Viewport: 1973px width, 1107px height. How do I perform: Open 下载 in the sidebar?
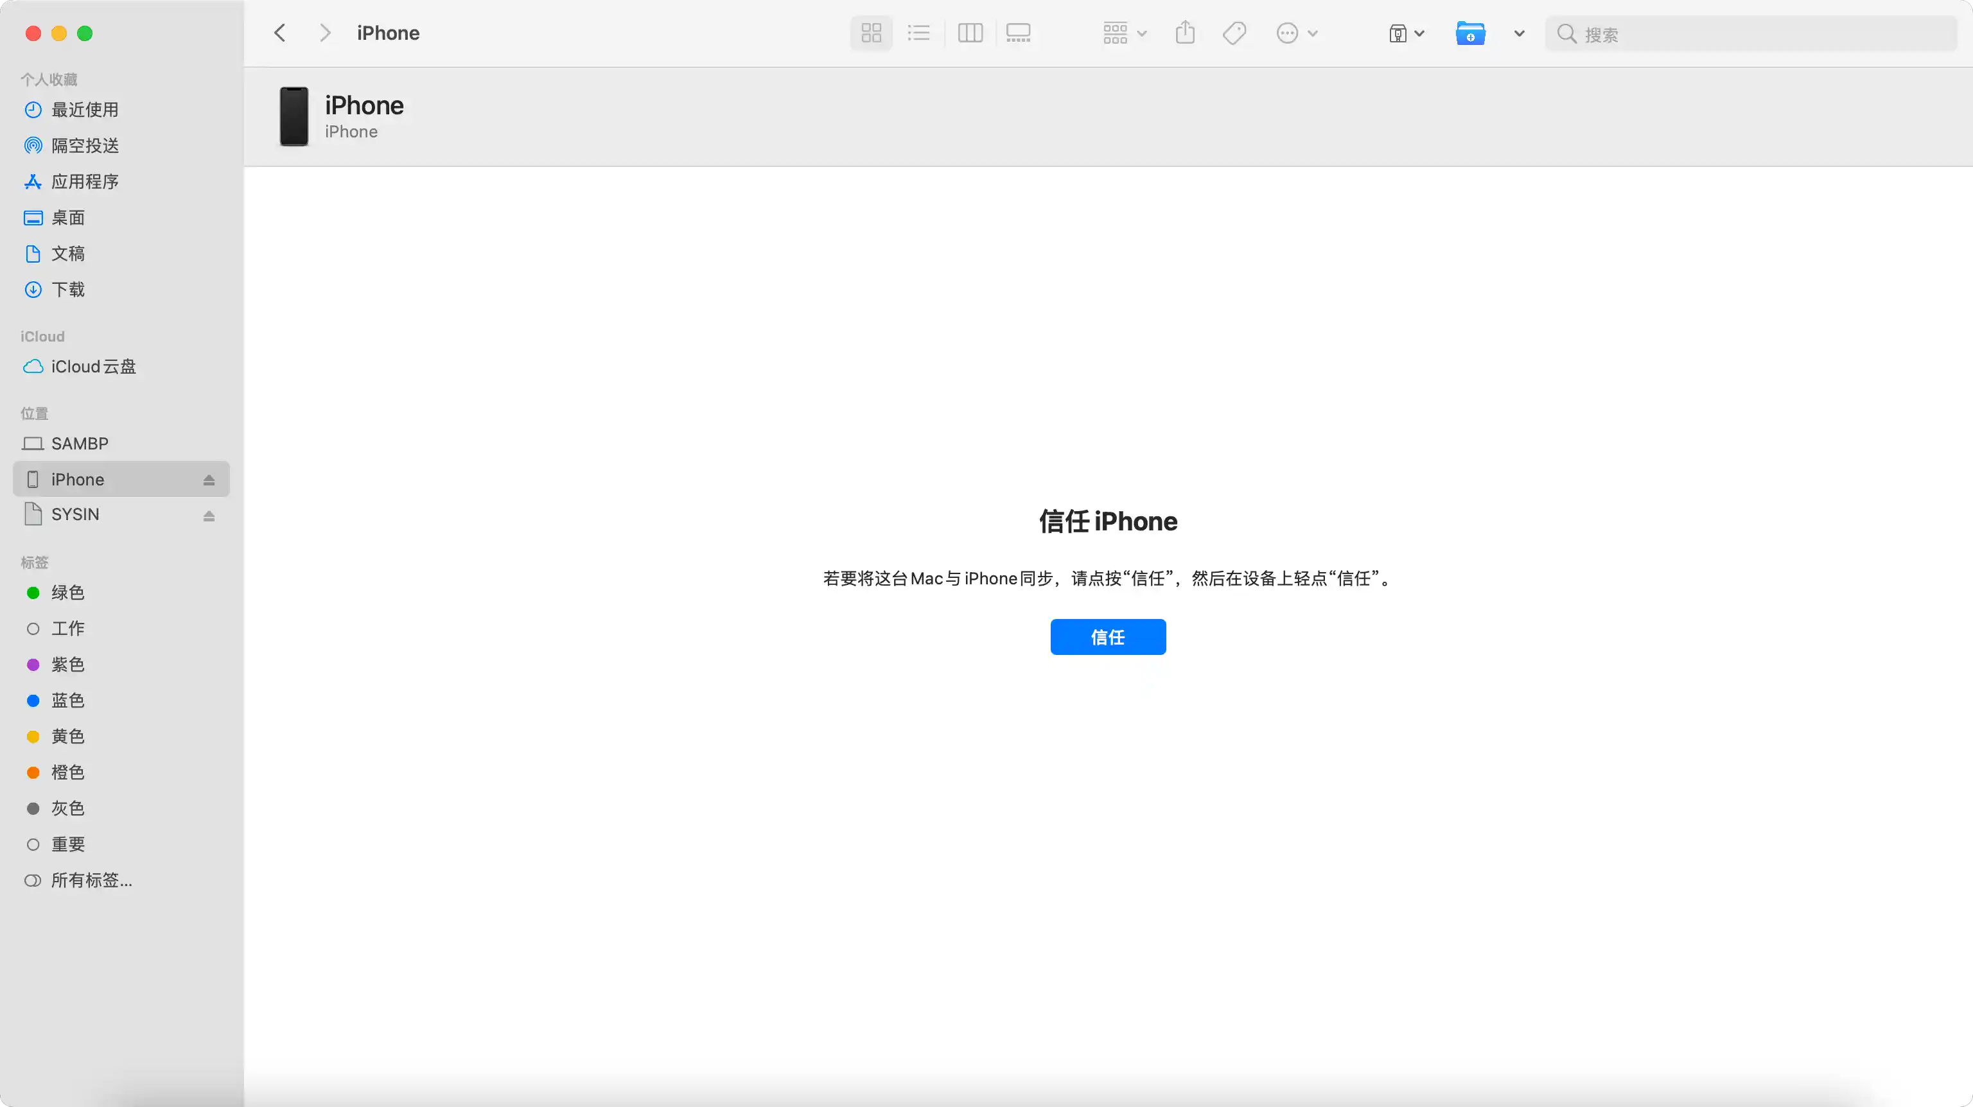[x=121, y=290]
